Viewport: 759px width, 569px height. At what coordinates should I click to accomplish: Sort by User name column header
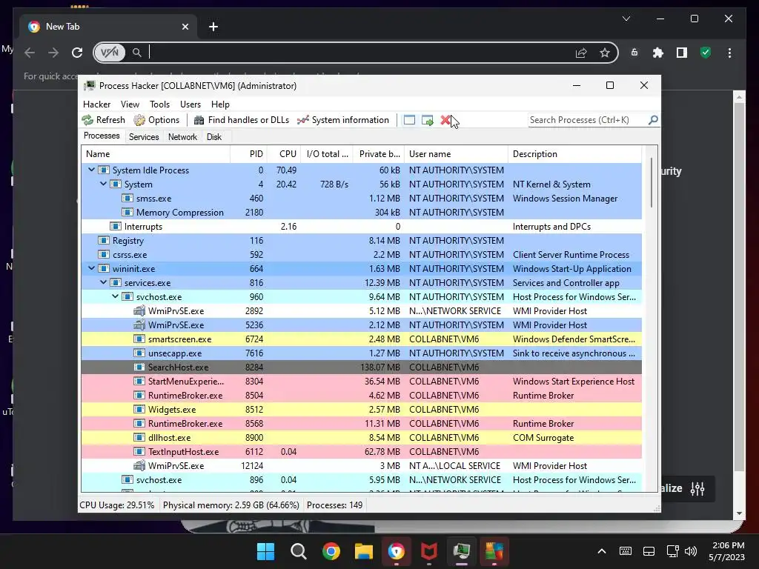click(457, 154)
